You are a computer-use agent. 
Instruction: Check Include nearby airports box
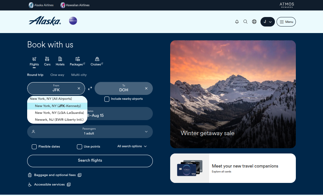click(x=107, y=99)
